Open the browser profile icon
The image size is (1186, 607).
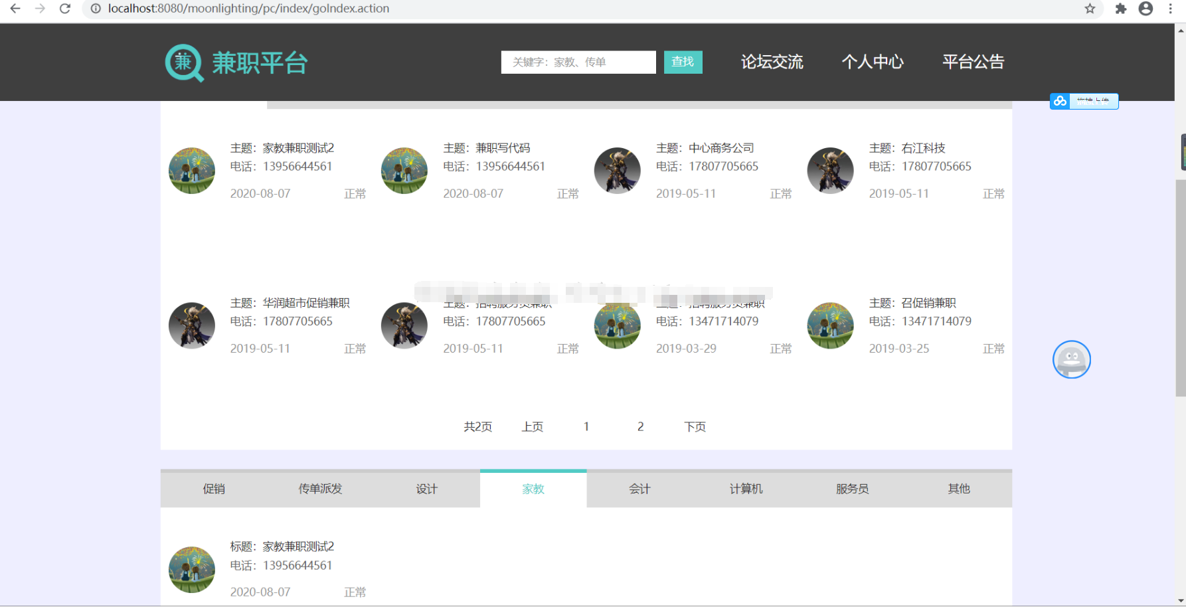click(x=1145, y=9)
